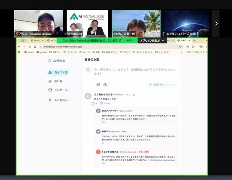Image resolution: width=232 pixels, height=180 pixels.
Task: Go back in the browser
Action: click(x=19, y=47)
